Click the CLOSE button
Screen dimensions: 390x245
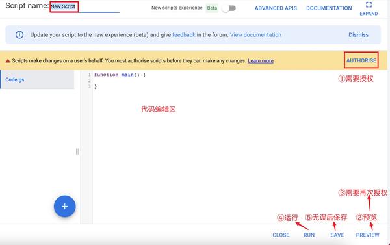(x=281, y=235)
